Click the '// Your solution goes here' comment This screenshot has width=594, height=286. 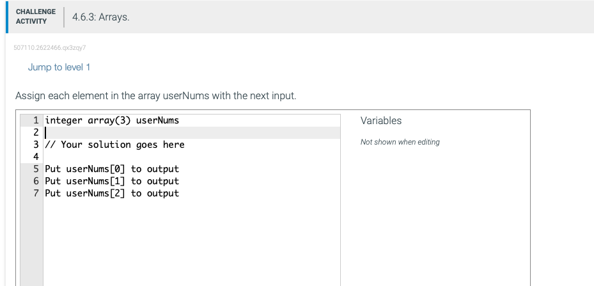tap(114, 145)
